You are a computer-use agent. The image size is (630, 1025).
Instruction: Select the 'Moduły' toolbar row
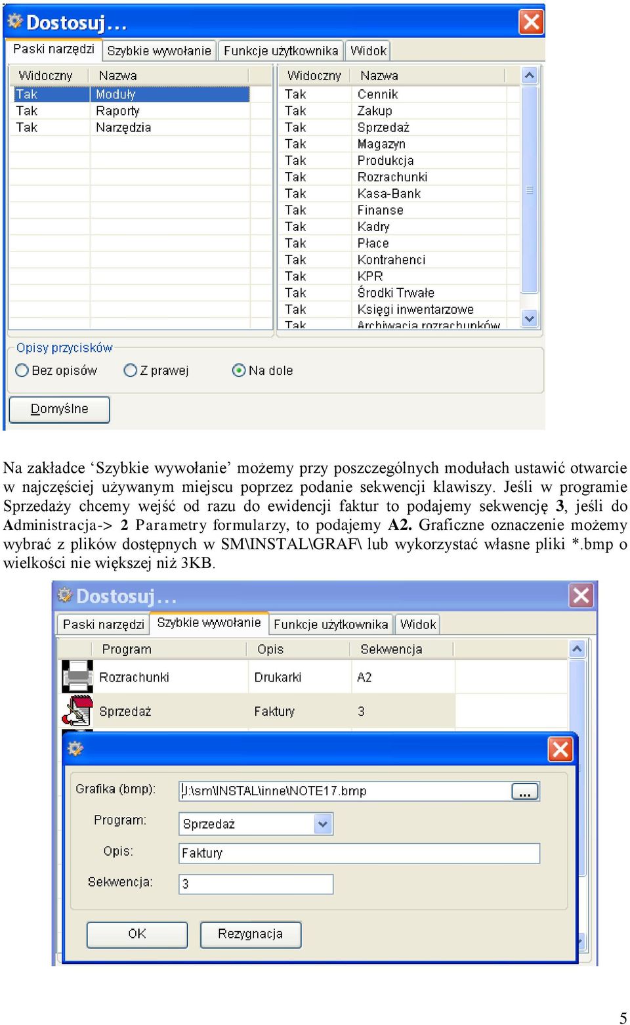click(131, 94)
